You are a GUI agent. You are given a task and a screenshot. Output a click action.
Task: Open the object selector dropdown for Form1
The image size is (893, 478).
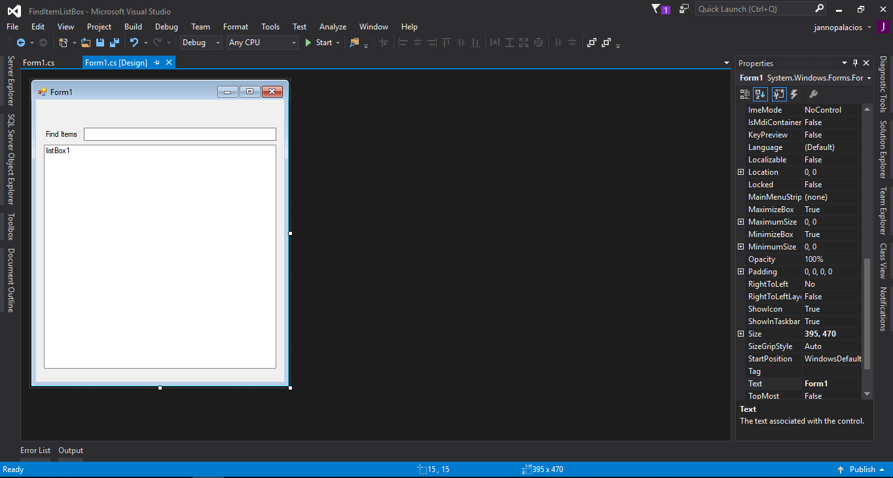coord(869,78)
